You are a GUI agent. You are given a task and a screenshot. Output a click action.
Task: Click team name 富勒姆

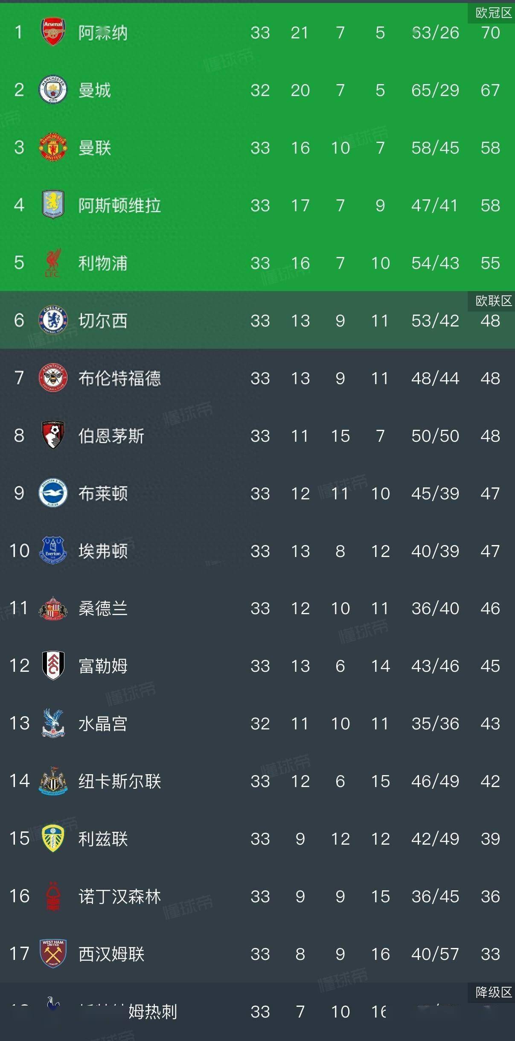click(103, 666)
